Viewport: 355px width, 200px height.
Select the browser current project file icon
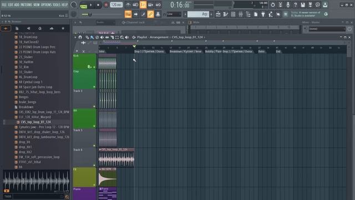click(17, 28)
